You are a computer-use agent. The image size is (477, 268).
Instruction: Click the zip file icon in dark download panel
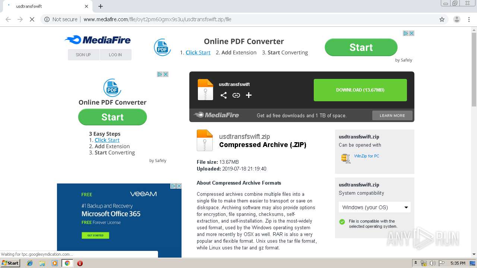point(205,90)
